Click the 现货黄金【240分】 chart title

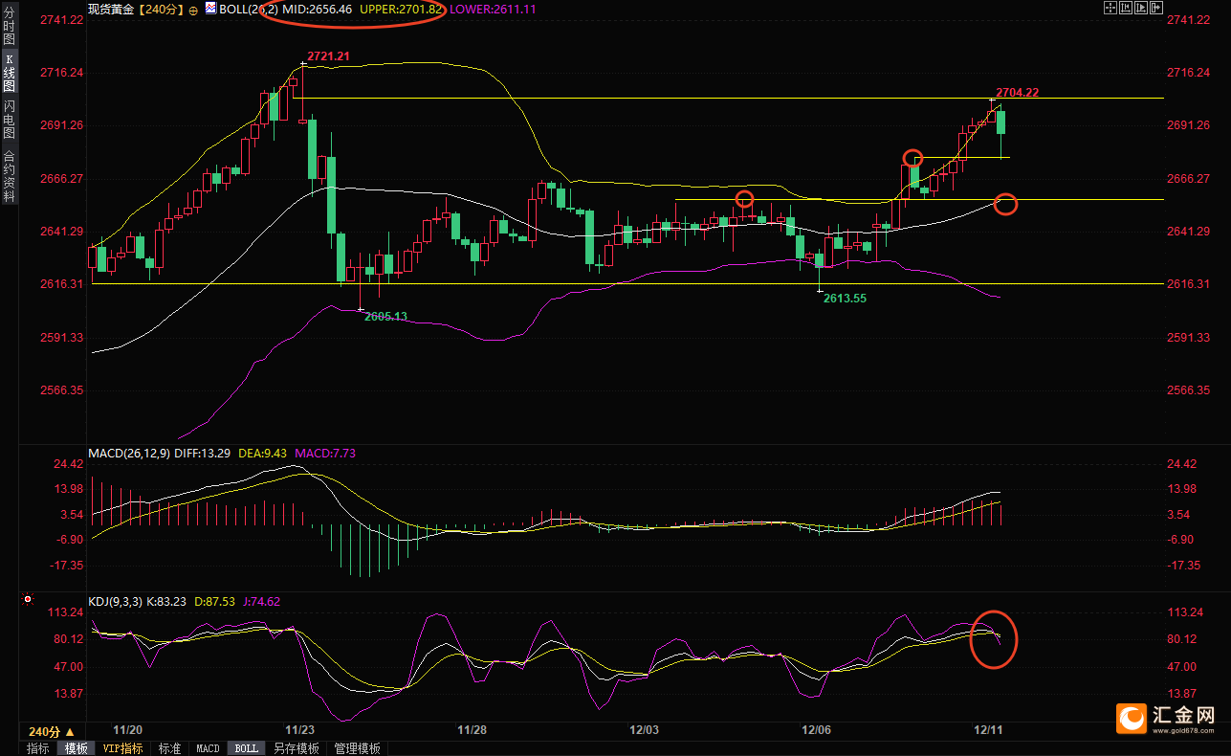tap(137, 9)
